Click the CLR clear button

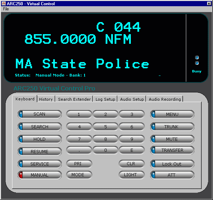pos(132,164)
